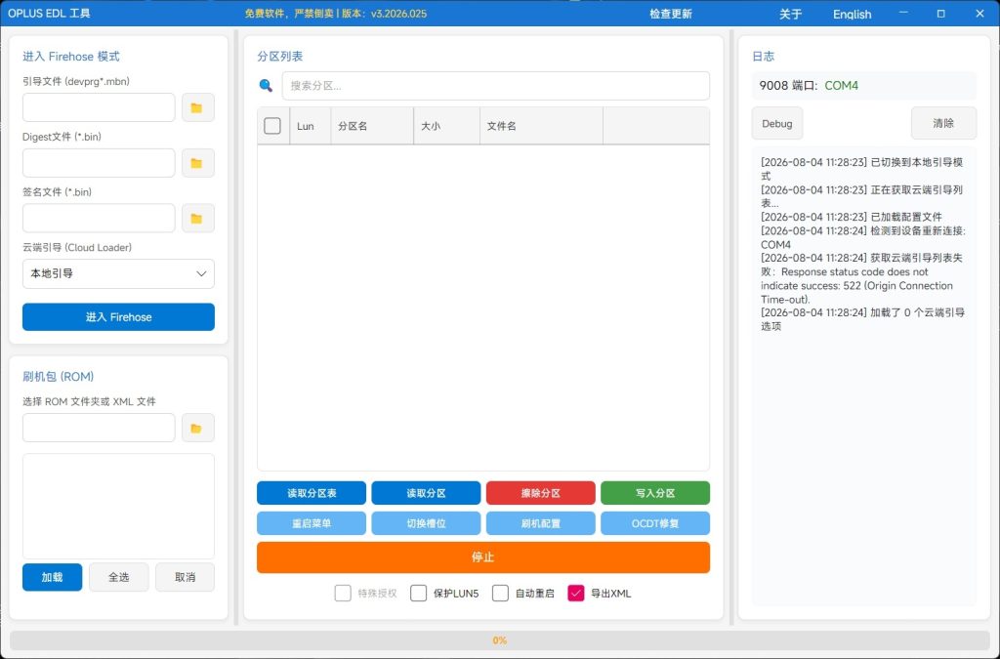Click the 刷机配置 button
The height and width of the screenshot is (659, 1000).
tap(541, 523)
